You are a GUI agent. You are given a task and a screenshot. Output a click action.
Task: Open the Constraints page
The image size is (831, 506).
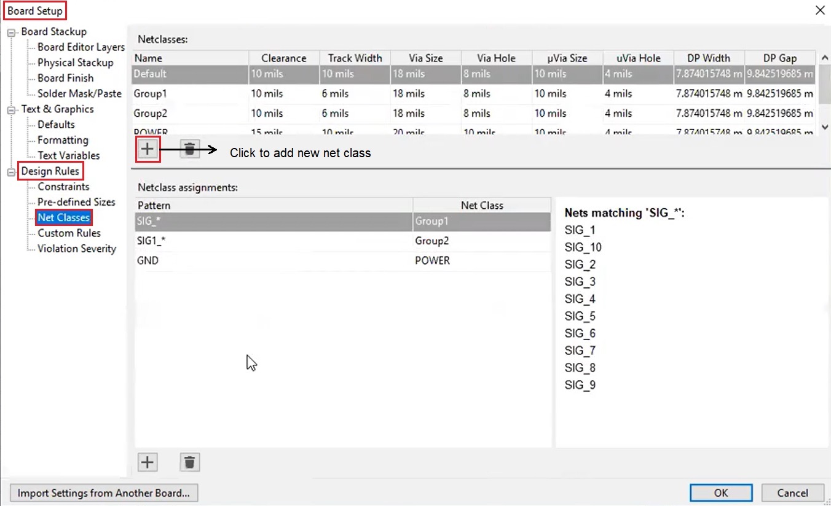coord(63,187)
